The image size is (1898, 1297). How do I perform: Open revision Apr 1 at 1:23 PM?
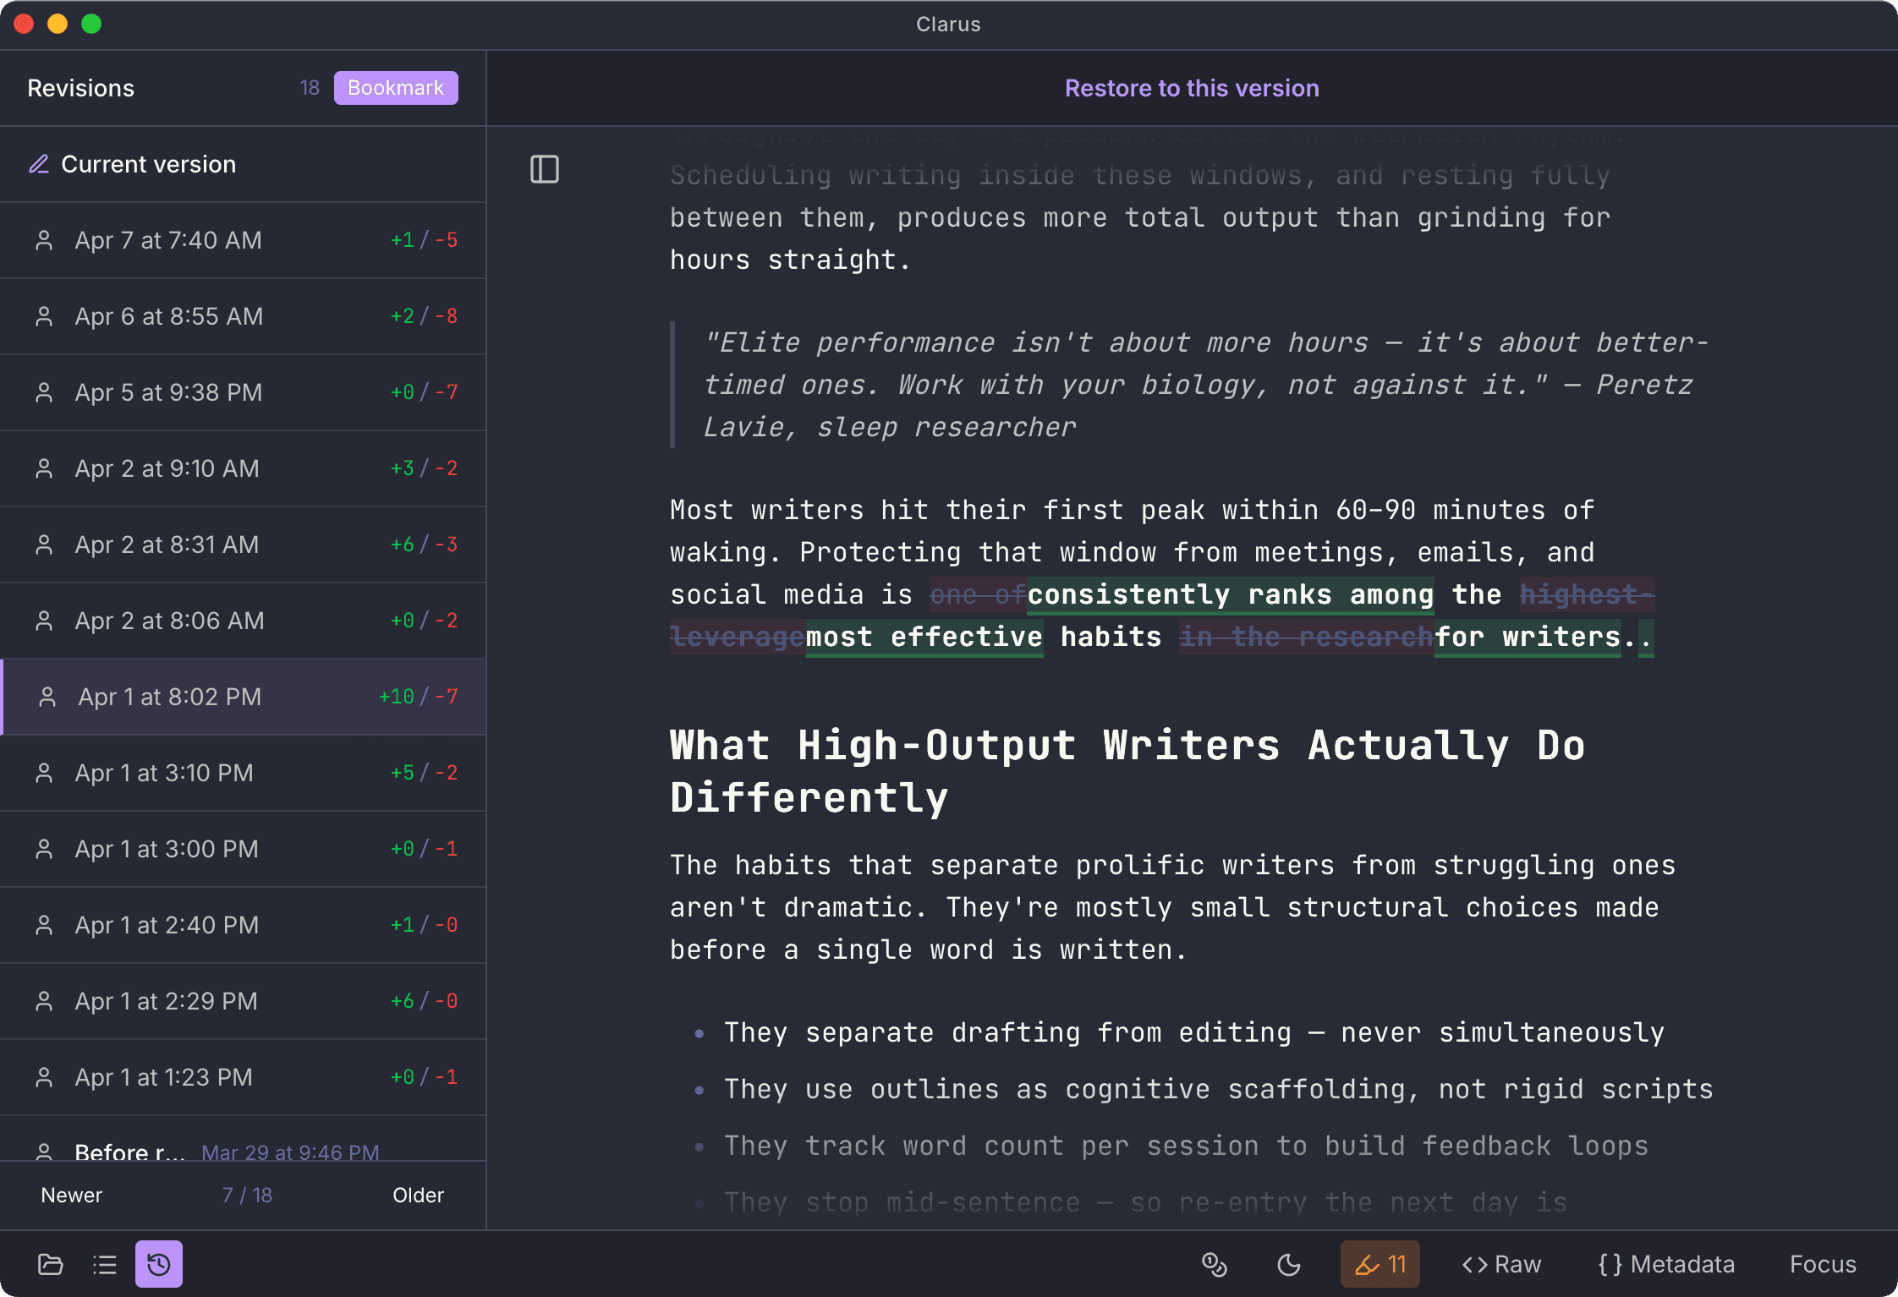243,1077
